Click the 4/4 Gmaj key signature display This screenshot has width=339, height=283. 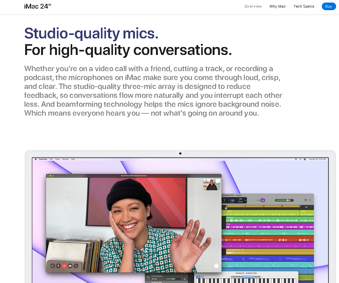click(x=240, y=200)
